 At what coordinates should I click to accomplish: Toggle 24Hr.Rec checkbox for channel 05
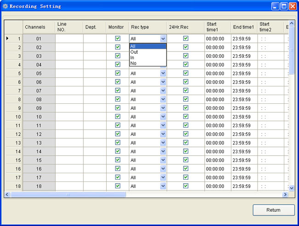(186, 73)
